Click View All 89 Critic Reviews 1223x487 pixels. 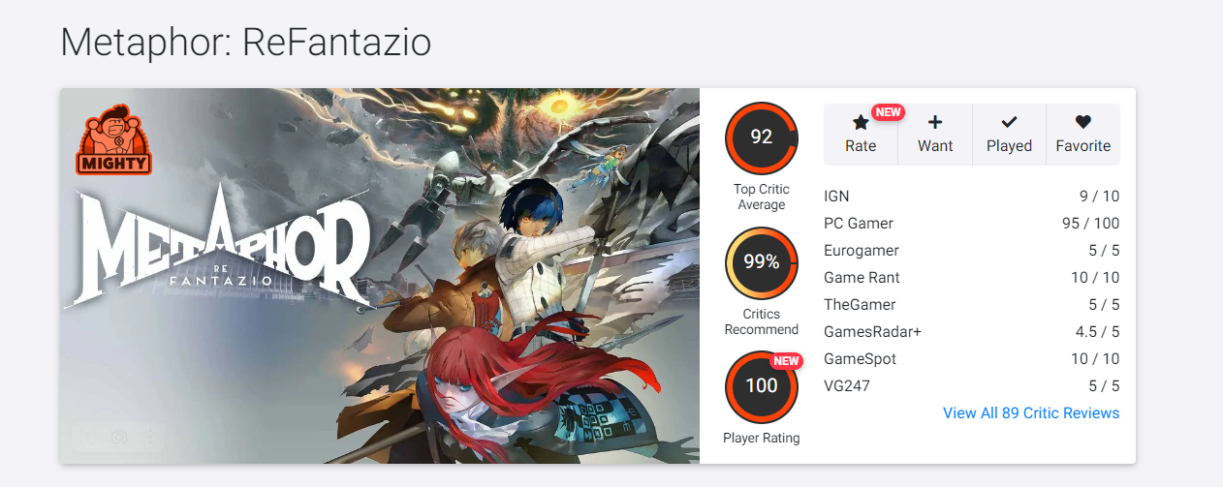(x=1030, y=413)
